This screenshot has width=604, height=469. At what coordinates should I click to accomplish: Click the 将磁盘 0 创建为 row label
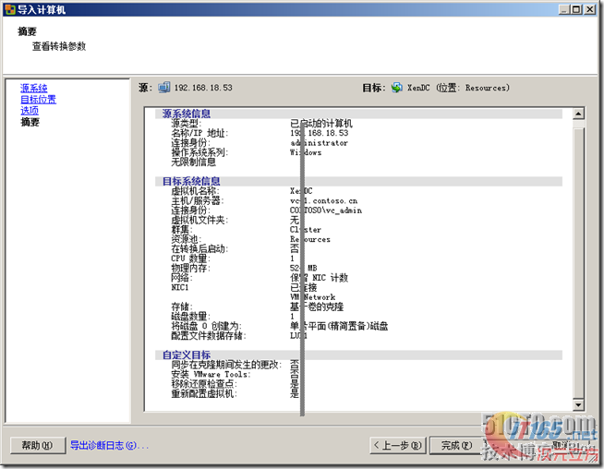click(x=206, y=326)
